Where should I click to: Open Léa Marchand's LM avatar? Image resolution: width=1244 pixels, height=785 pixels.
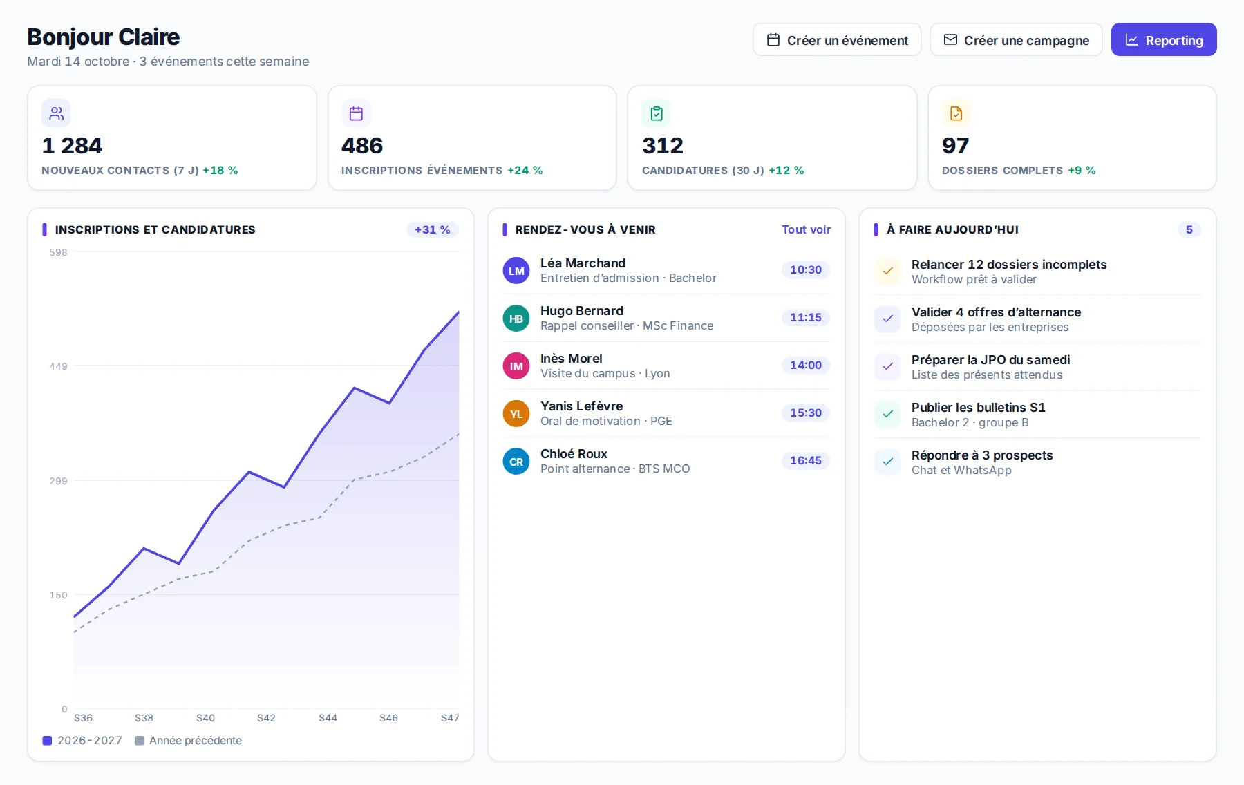pyautogui.click(x=516, y=271)
